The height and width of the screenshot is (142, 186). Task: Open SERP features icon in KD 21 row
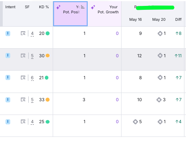point(23,78)
